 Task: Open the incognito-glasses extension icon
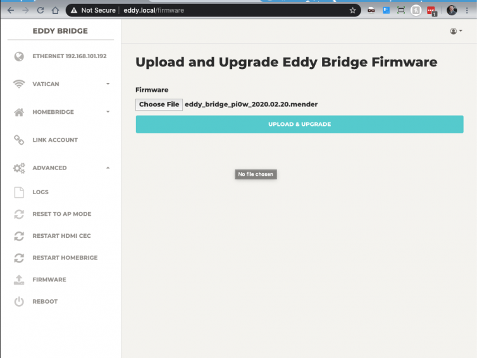coord(371,10)
